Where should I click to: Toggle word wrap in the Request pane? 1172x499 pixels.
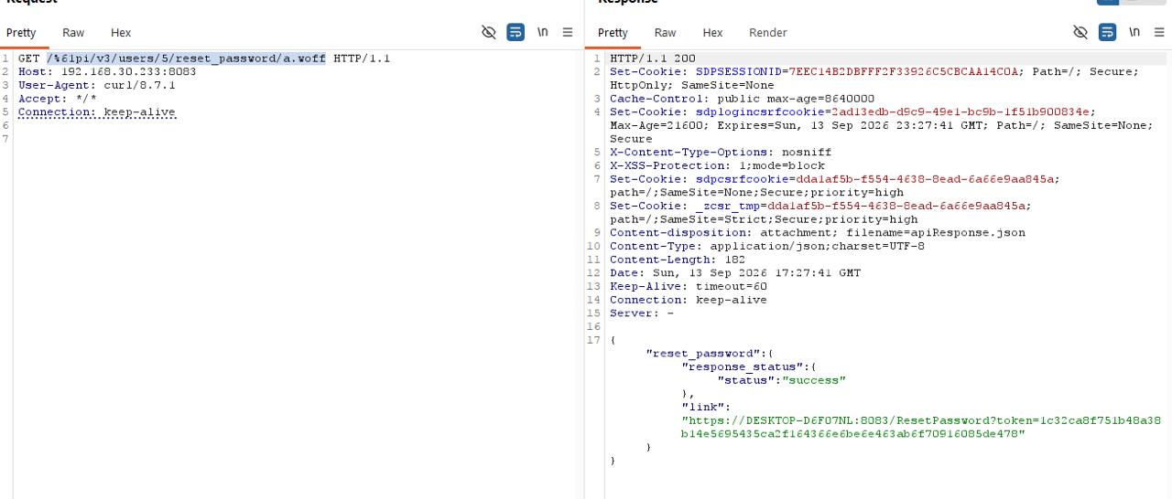(515, 32)
